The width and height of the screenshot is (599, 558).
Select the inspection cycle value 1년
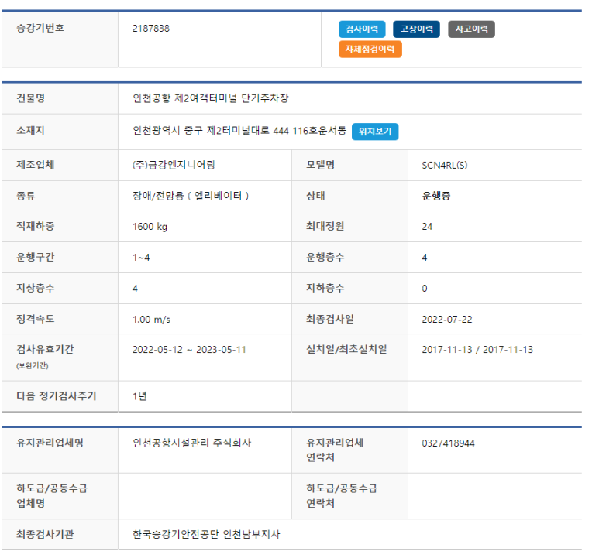click(139, 397)
